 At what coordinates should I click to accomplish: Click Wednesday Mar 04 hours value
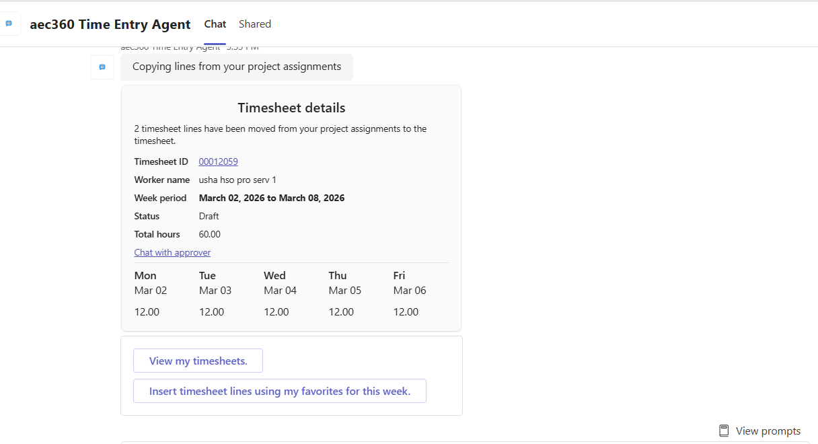pos(276,311)
